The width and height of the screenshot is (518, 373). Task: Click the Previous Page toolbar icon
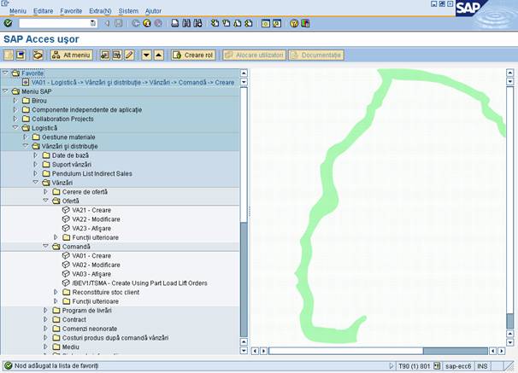click(227, 23)
